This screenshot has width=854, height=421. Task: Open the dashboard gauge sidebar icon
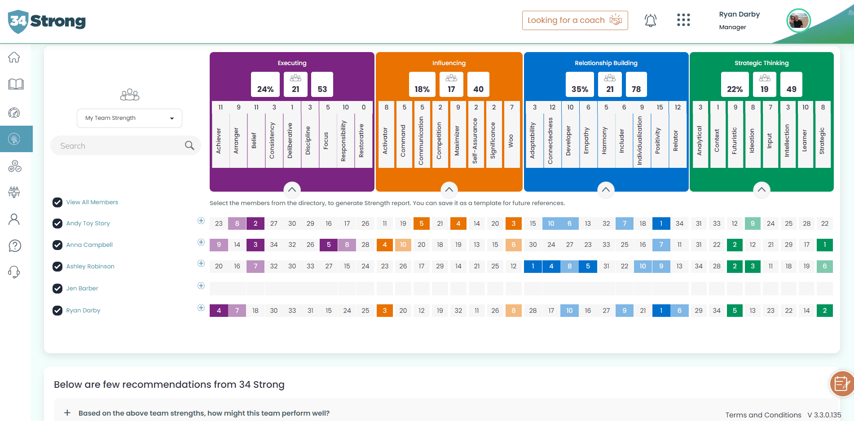click(x=14, y=113)
